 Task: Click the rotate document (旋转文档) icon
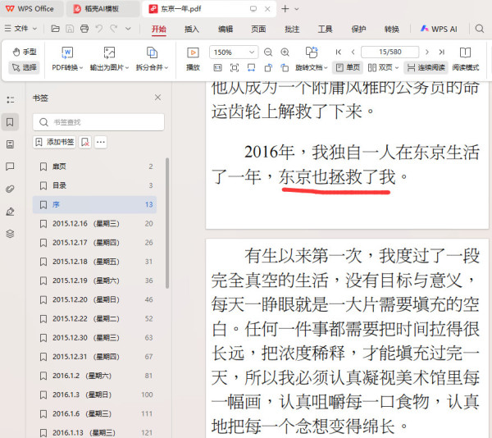click(312, 52)
